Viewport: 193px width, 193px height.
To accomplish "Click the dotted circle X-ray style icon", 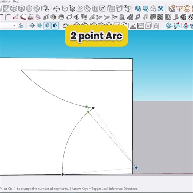I will click(29, 9).
